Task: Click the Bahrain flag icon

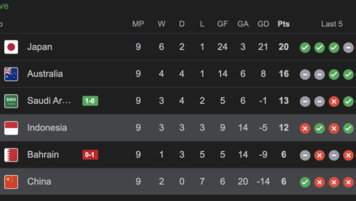Action: pos(11,155)
